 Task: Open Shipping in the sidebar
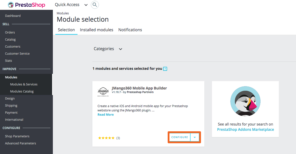tap(11, 105)
